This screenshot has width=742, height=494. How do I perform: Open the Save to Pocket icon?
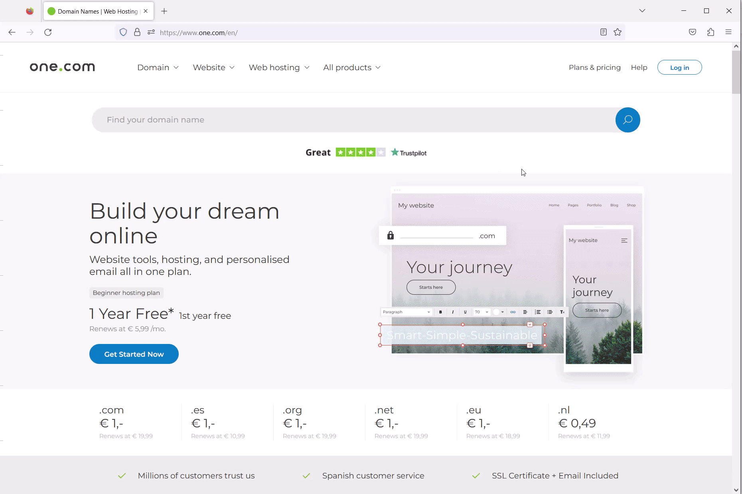[x=693, y=32]
